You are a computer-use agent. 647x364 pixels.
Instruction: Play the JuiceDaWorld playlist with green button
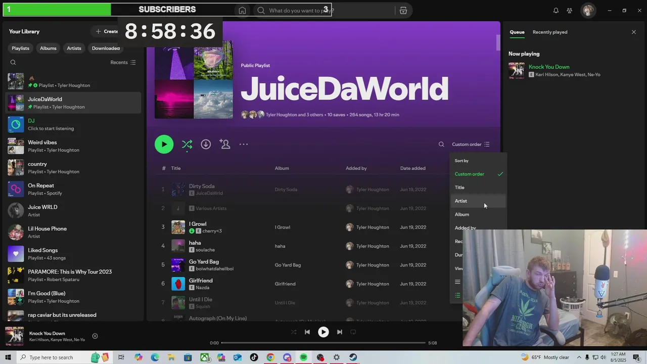[x=164, y=144]
